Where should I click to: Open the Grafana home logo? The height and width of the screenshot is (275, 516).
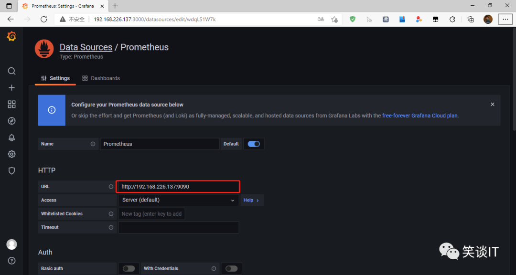point(11,37)
